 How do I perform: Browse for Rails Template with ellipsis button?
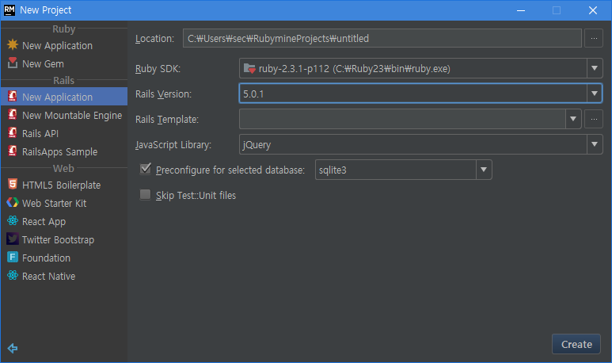click(x=594, y=119)
